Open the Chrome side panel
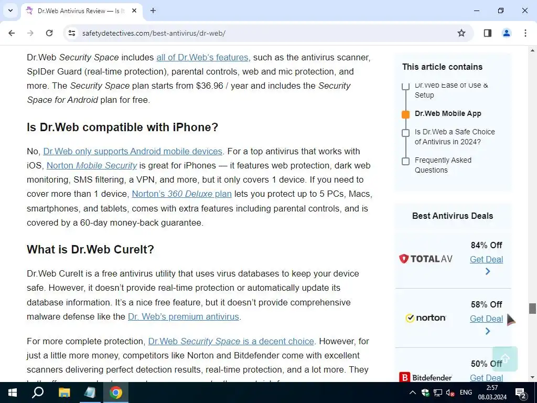The image size is (537, 403). [x=488, y=33]
